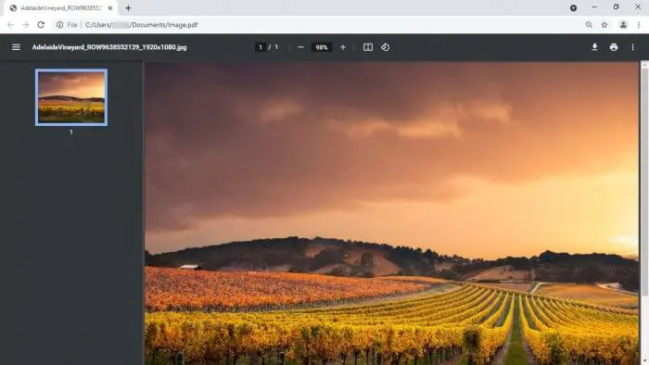Download the PDF file
This screenshot has height=365, width=649.
(x=594, y=47)
